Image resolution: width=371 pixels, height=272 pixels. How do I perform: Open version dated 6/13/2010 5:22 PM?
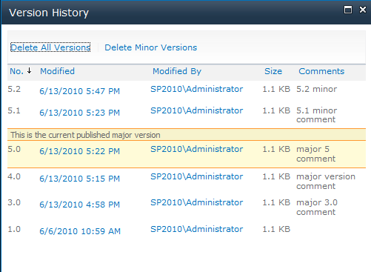(80, 151)
